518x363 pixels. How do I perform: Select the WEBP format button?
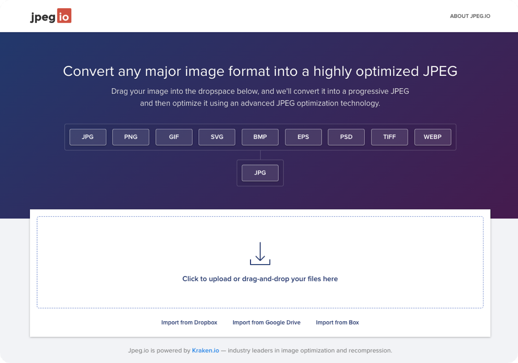433,137
